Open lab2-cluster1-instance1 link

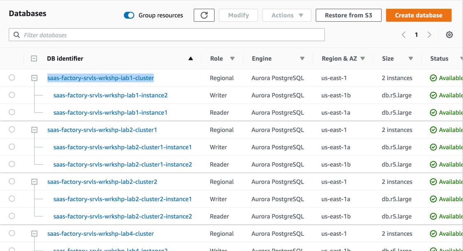point(123,147)
